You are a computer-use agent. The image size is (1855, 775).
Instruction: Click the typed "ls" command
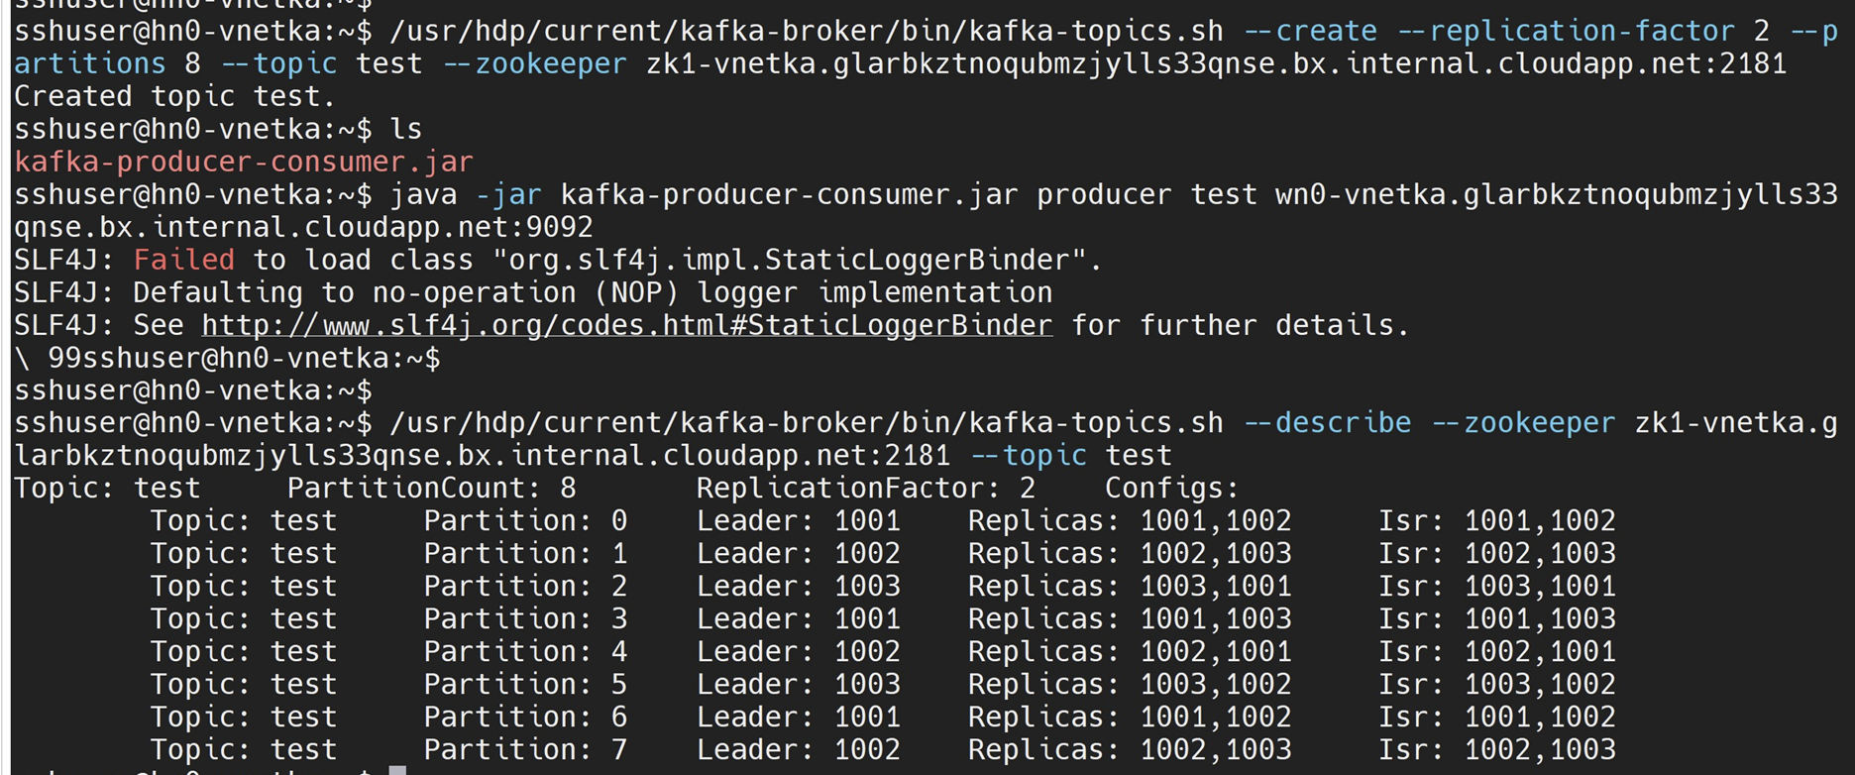406,129
